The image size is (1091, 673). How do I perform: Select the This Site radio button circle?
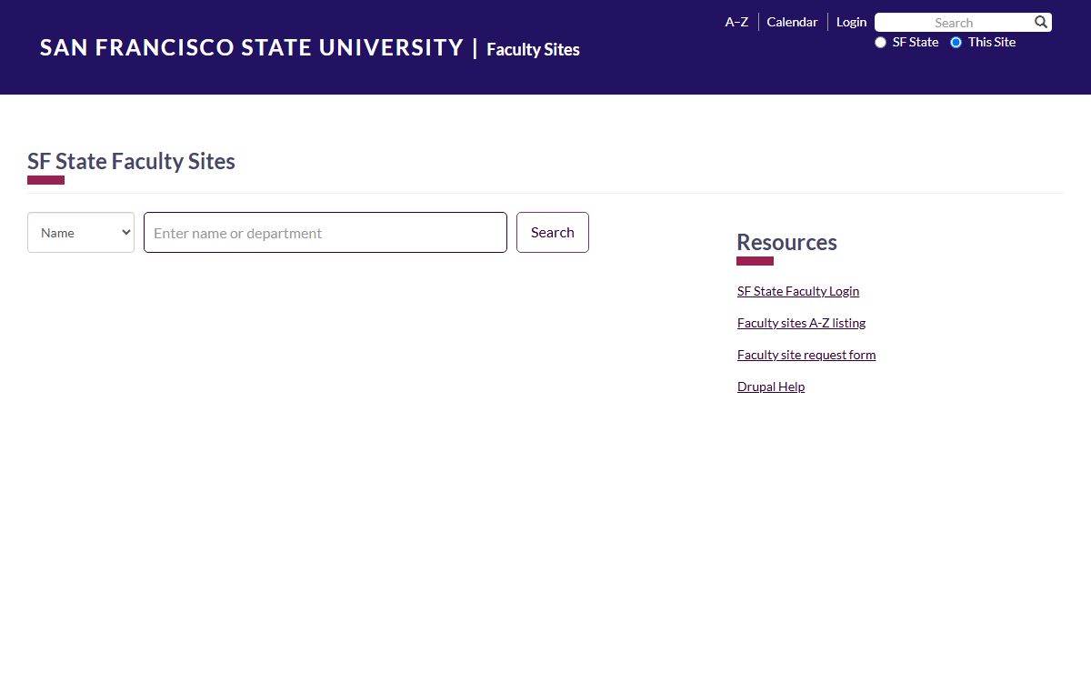[956, 43]
